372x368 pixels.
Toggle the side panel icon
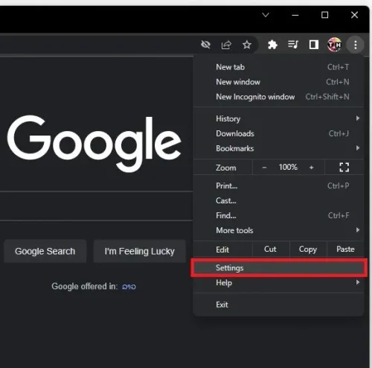314,45
